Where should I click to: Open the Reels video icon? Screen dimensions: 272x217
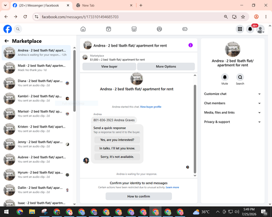(108, 29)
